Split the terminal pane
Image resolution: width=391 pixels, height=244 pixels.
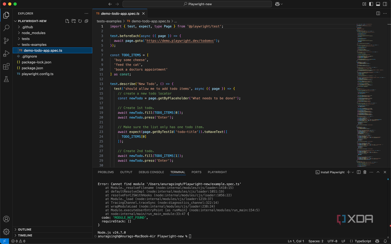pyautogui.click(x=359, y=172)
